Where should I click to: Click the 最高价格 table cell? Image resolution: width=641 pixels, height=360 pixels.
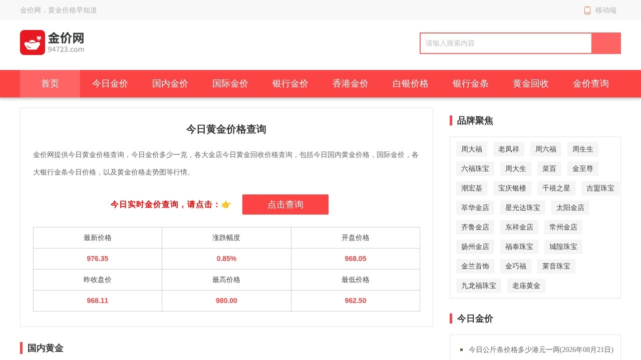226,279
